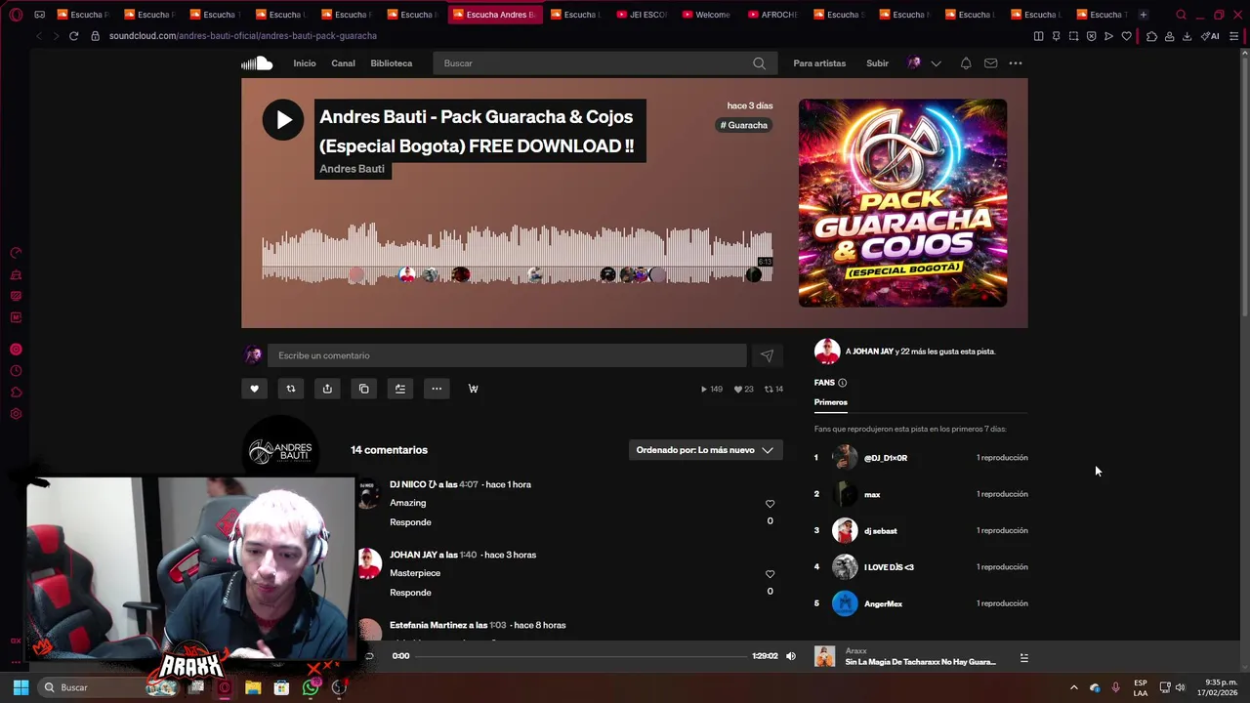The width and height of the screenshot is (1250, 703).
Task: Seek the bottom player progress bar
Action: coord(582,656)
